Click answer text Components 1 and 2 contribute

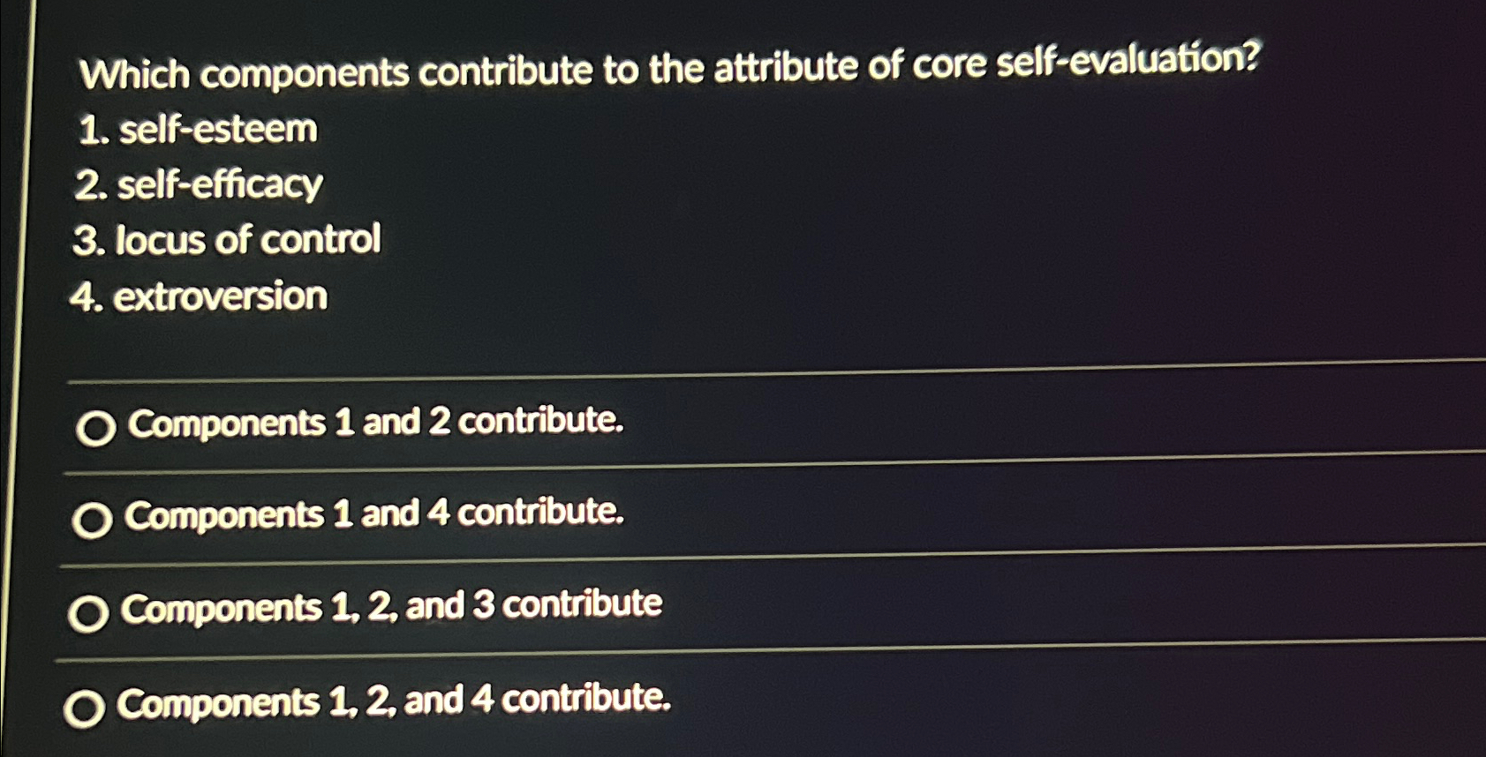373,424
